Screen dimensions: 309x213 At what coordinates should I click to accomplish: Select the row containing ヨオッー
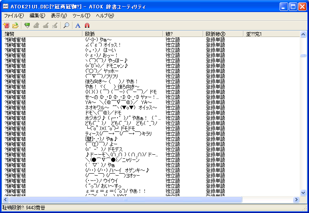[151, 175]
